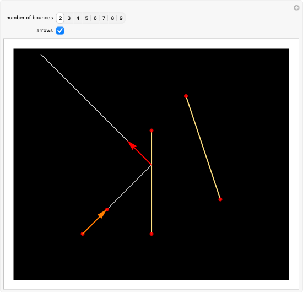Select 6 bounces
303x293 pixels.
click(95, 18)
